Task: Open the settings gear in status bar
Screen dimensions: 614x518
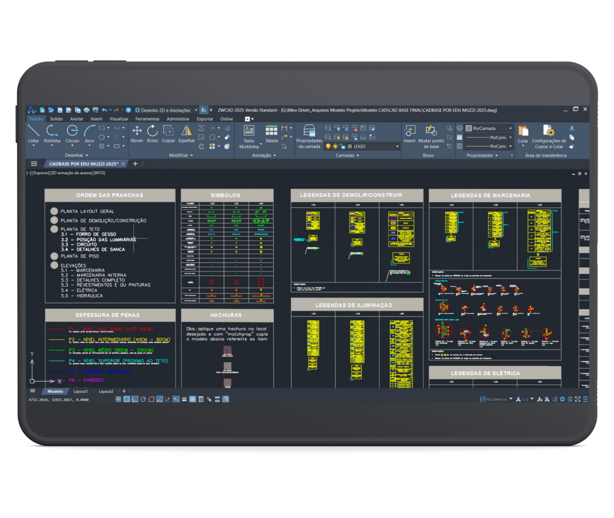Action: click(562, 399)
